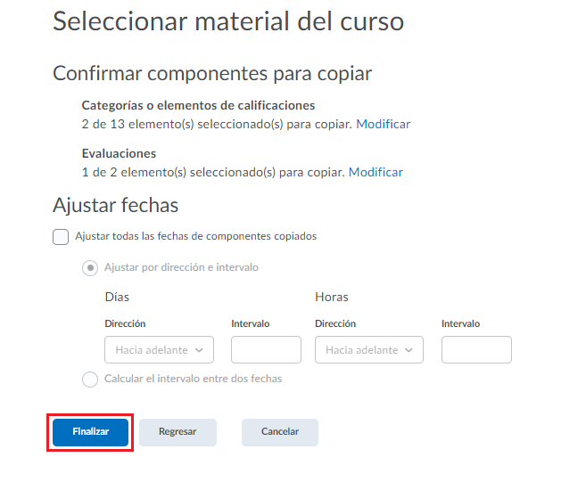Click the Seleccionar material del curso heading
Image resolution: width=586 pixels, height=482 pixels.
[228, 21]
